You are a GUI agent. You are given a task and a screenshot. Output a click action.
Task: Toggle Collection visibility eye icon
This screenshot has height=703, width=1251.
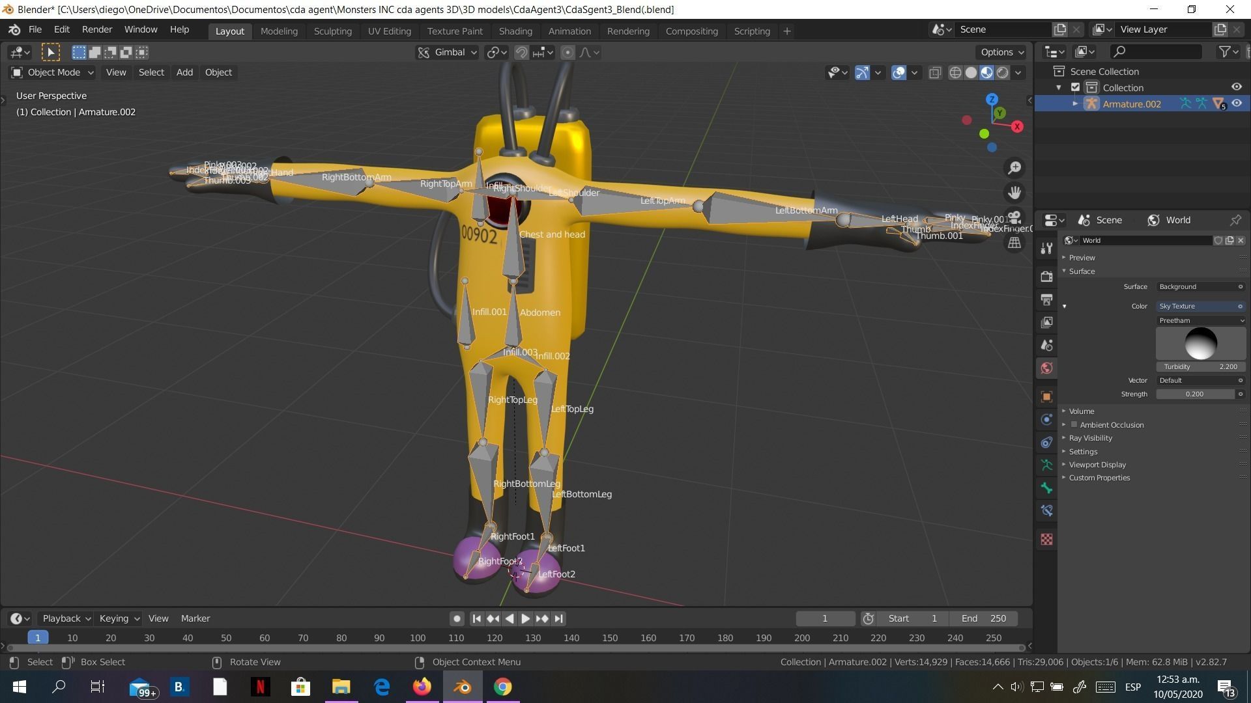point(1236,87)
